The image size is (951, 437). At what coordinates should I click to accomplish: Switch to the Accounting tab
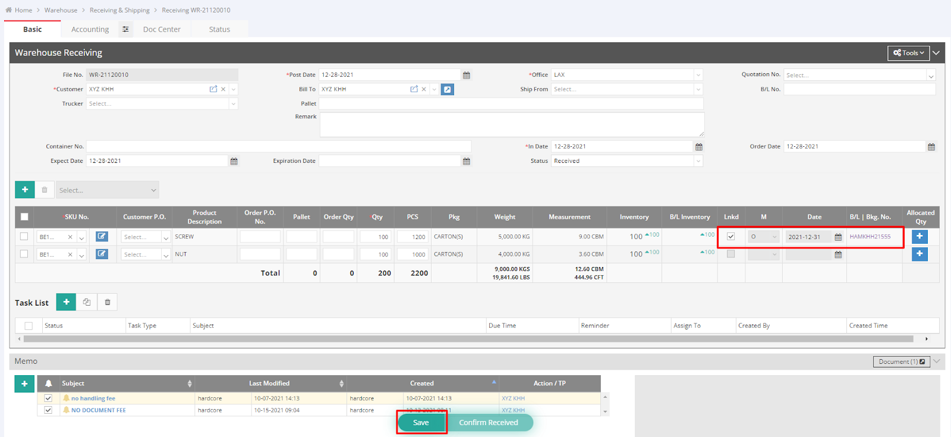coord(90,29)
